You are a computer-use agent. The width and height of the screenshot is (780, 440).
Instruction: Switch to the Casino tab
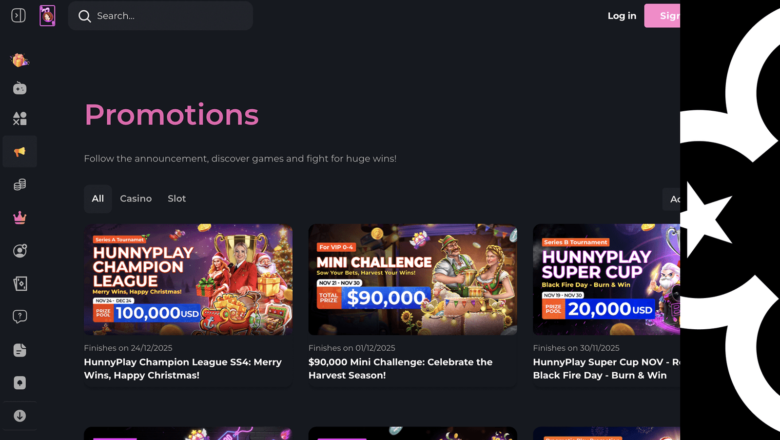(136, 199)
